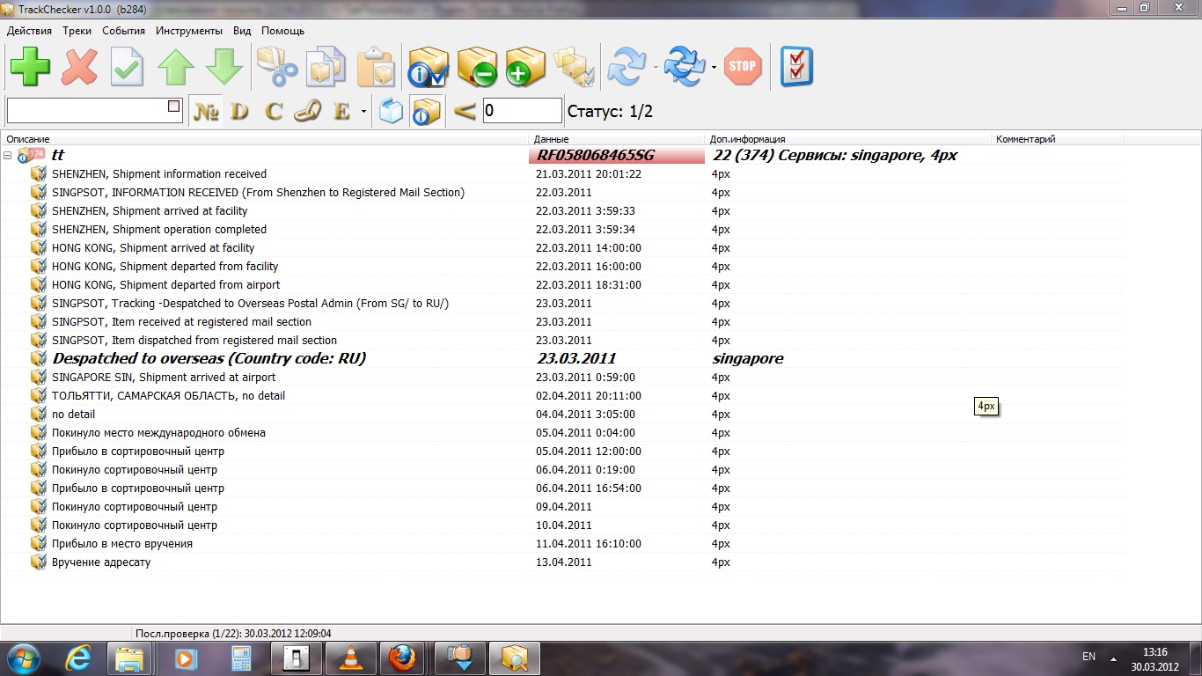
Task: Click the red STOP sign icon
Action: [x=742, y=67]
